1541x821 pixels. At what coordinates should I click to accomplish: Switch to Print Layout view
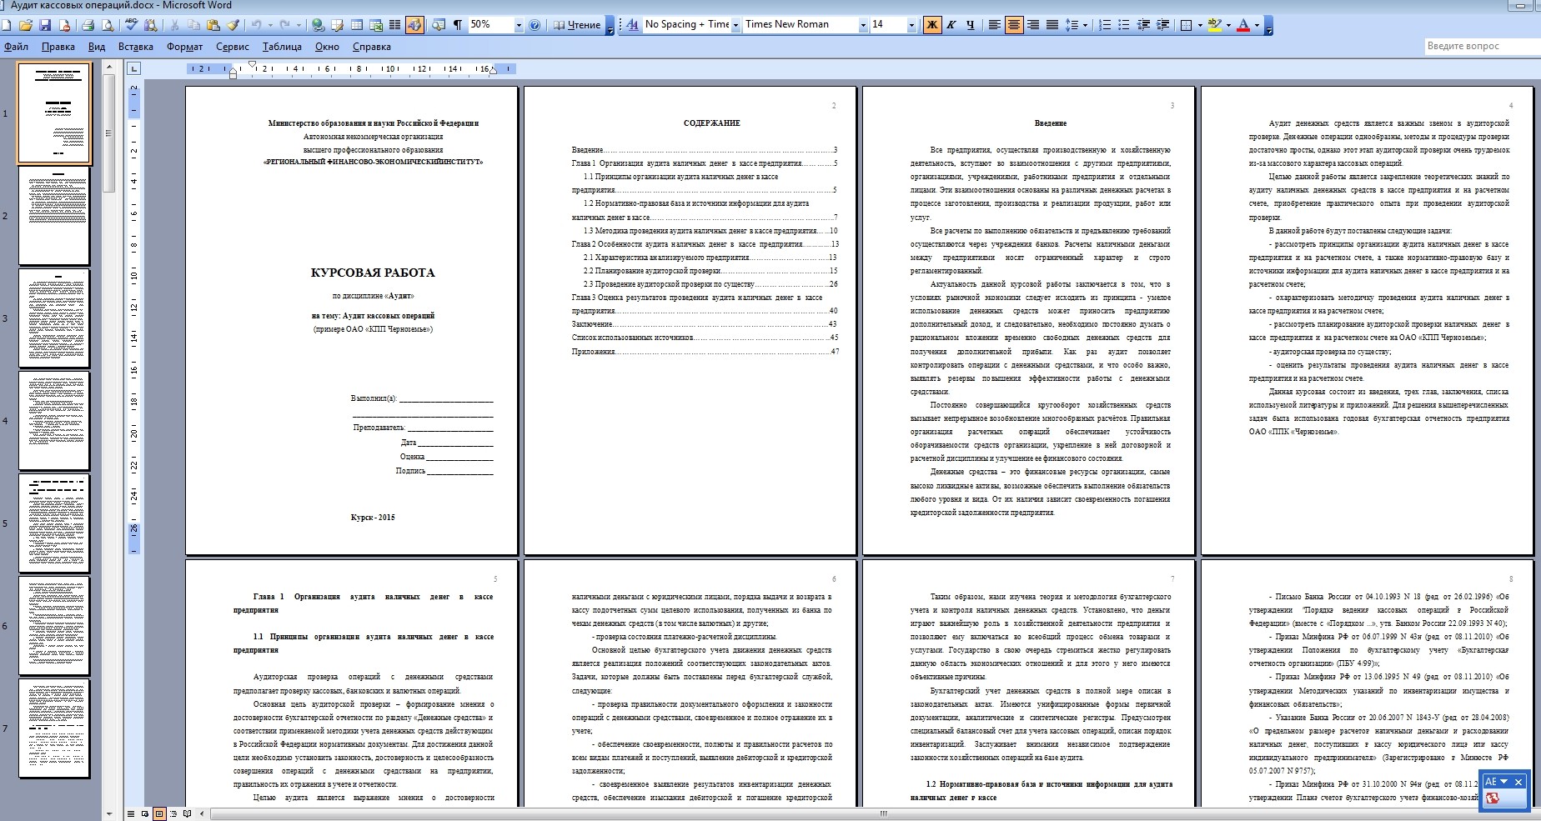[x=158, y=813]
